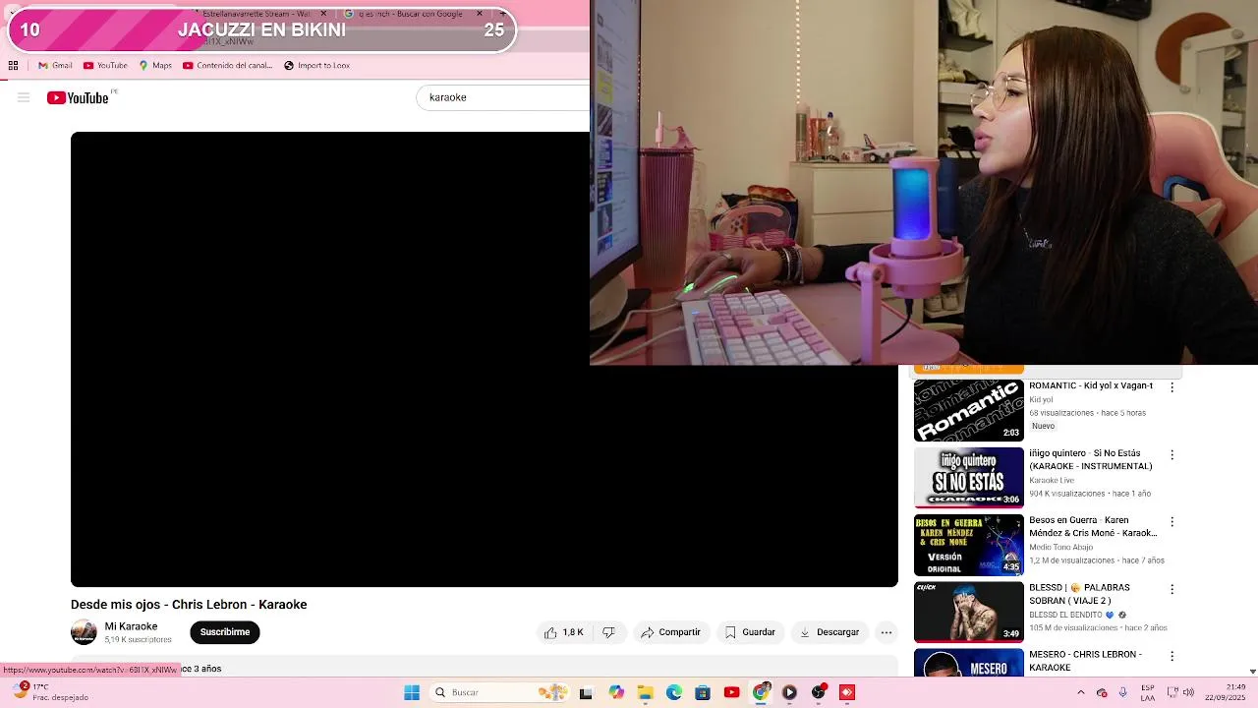Click the YouTube search field with 'karaoke'

click(x=503, y=97)
